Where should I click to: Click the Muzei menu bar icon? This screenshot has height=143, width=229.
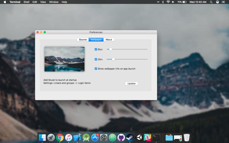point(158,2)
